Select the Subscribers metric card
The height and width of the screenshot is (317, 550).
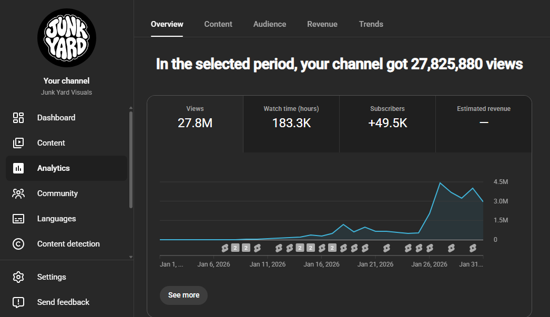388,124
